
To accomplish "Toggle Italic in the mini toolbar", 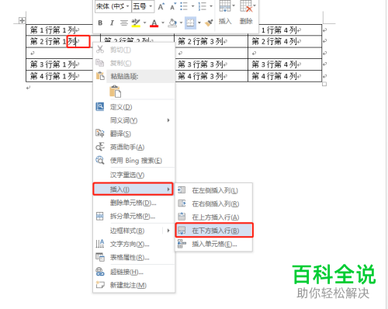I will 112,23.
